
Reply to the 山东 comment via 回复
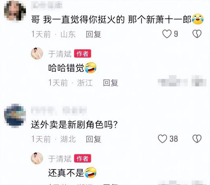(94, 34)
